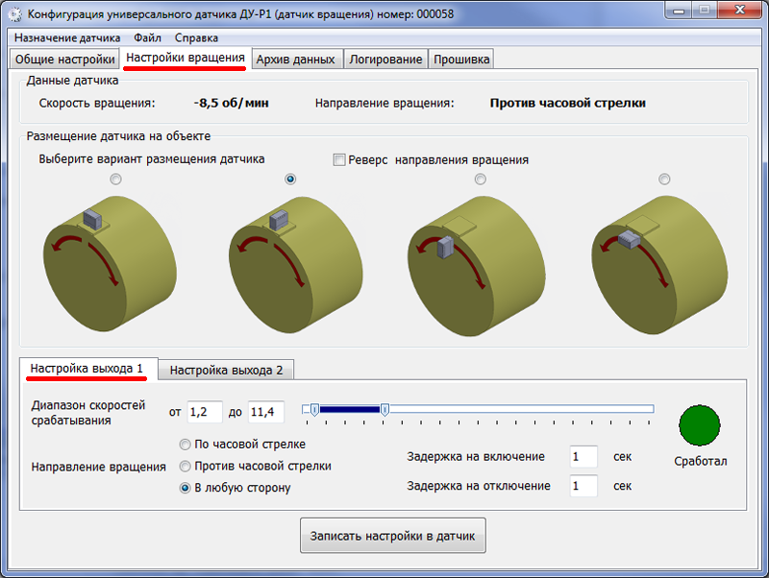Select the first sensor placement radio button
The height and width of the screenshot is (578, 769).
point(115,180)
